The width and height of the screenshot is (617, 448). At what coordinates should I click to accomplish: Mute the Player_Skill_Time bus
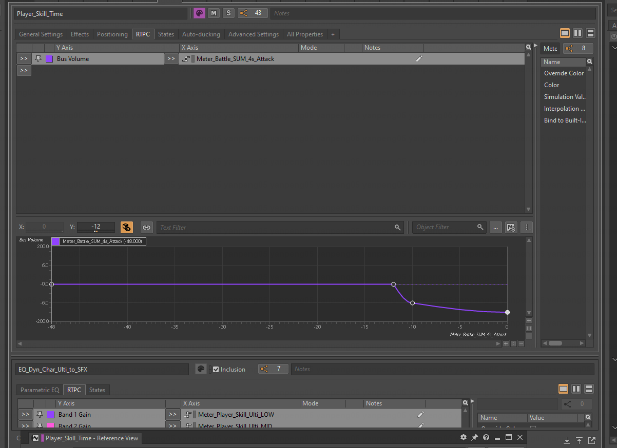click(214, 13)
